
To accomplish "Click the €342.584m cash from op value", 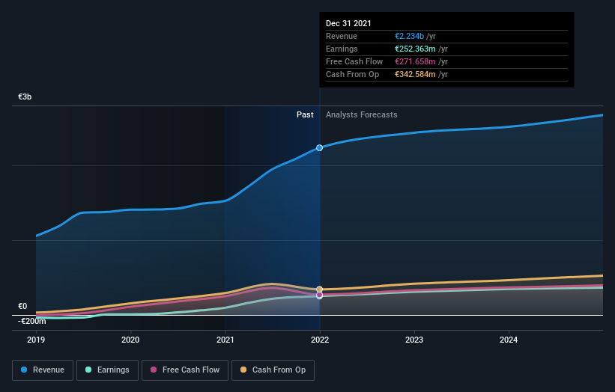I will pyautogui.click(x=415, y=74).
